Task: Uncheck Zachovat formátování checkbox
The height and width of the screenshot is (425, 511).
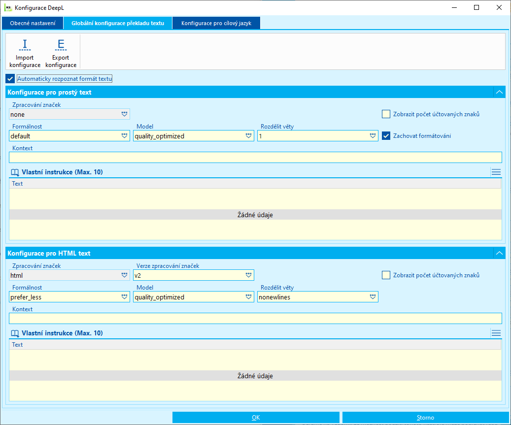Action: 386,136
